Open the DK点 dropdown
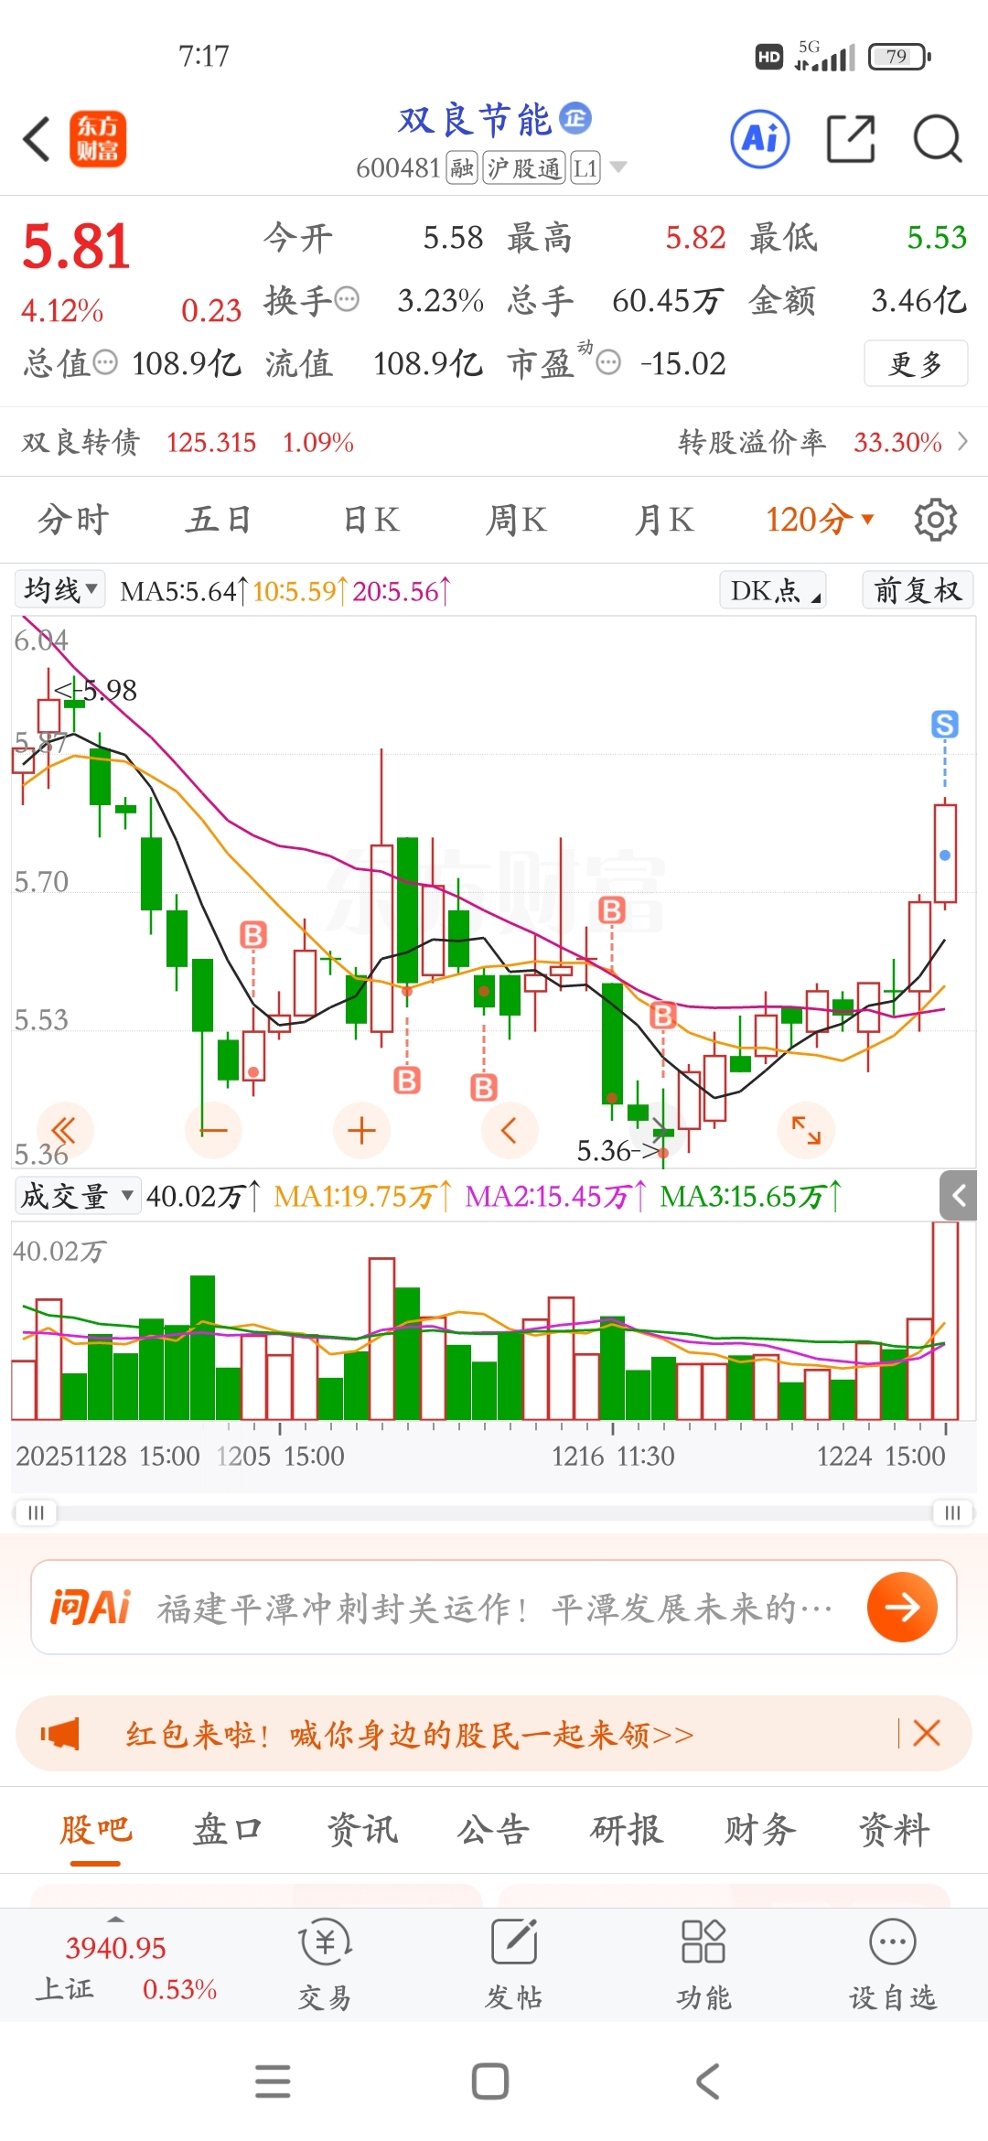988x2141 pixels. (773, 590)
